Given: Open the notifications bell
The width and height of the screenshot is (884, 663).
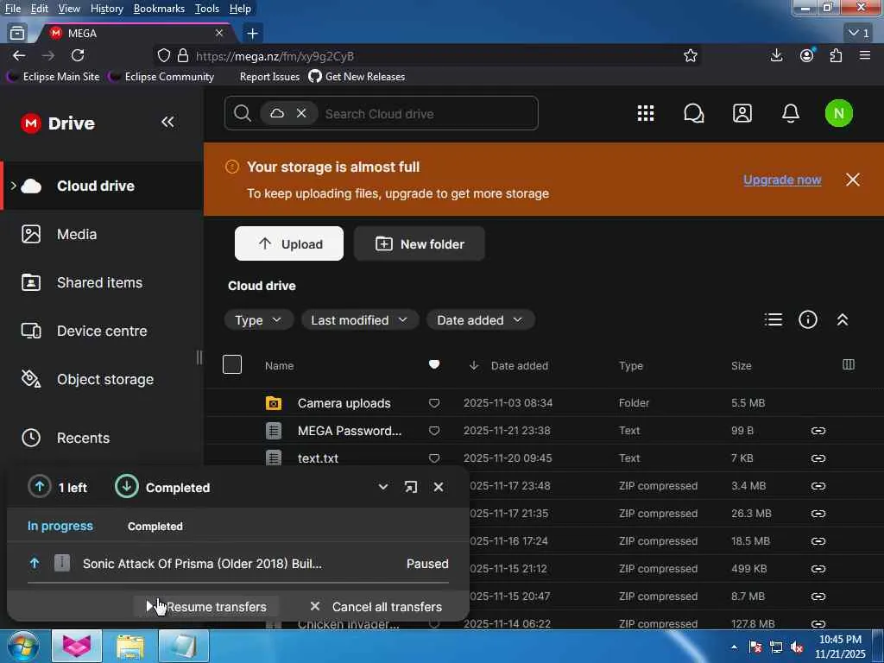Looking at the screenshot, I should [791, 113].
